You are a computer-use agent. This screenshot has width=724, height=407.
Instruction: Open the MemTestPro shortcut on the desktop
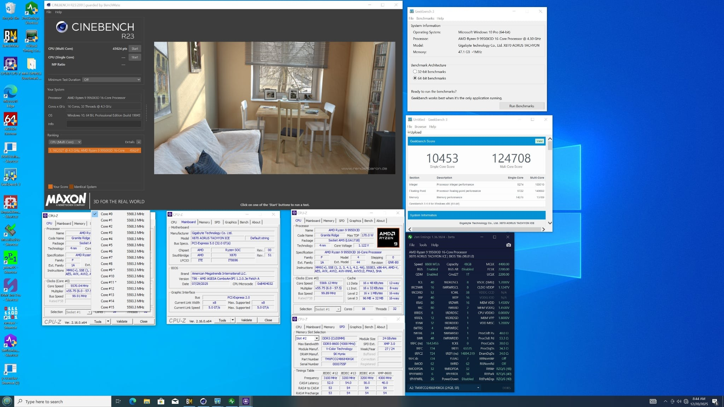coord(10,235)
